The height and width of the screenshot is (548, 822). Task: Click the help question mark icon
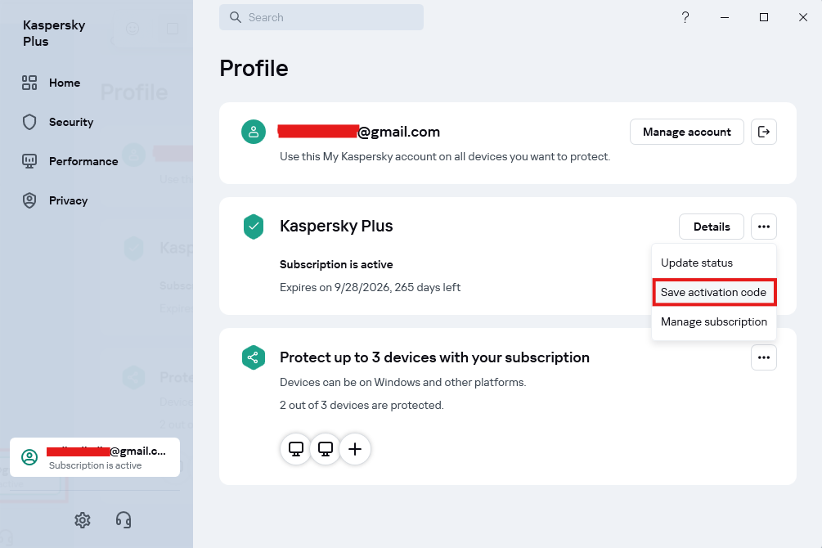pos(685,17)
